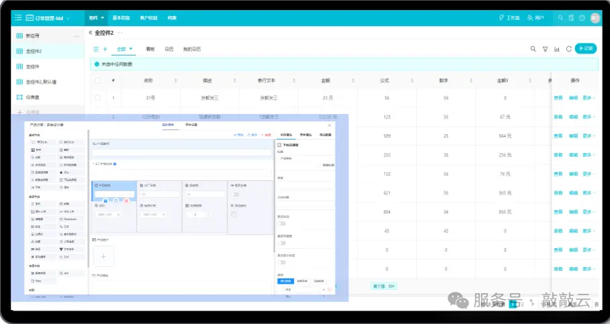The image size is (610, 324).
Task: Toggle the middle switch in the designer properties panel
Action: [x=281, y=243]
